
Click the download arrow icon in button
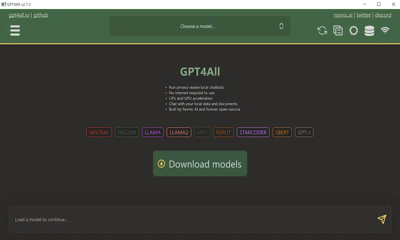tap(161, 164)
